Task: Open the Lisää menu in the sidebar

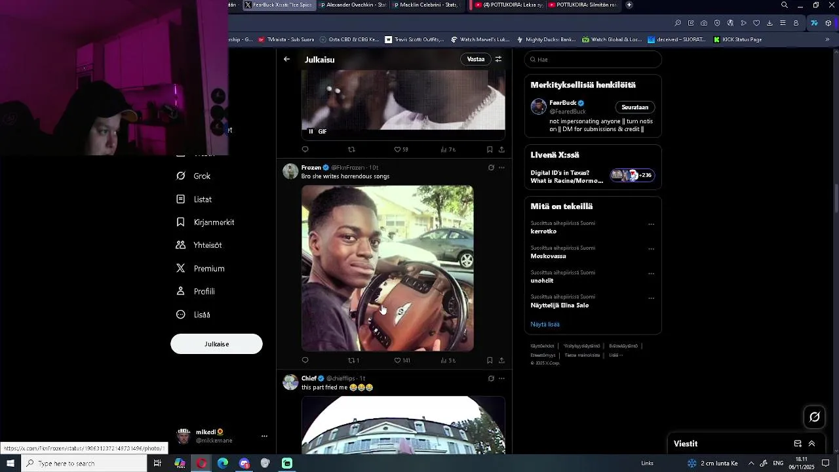Action: (193, 315)
